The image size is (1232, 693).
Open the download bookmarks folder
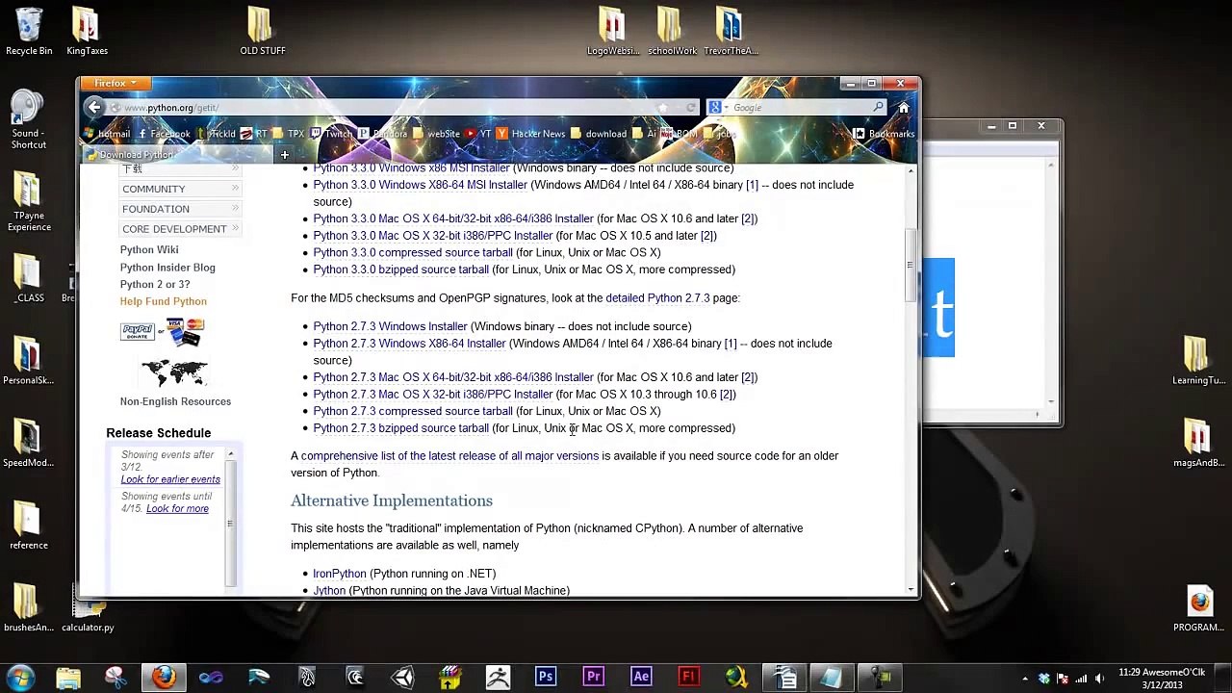tap(598, 134)
